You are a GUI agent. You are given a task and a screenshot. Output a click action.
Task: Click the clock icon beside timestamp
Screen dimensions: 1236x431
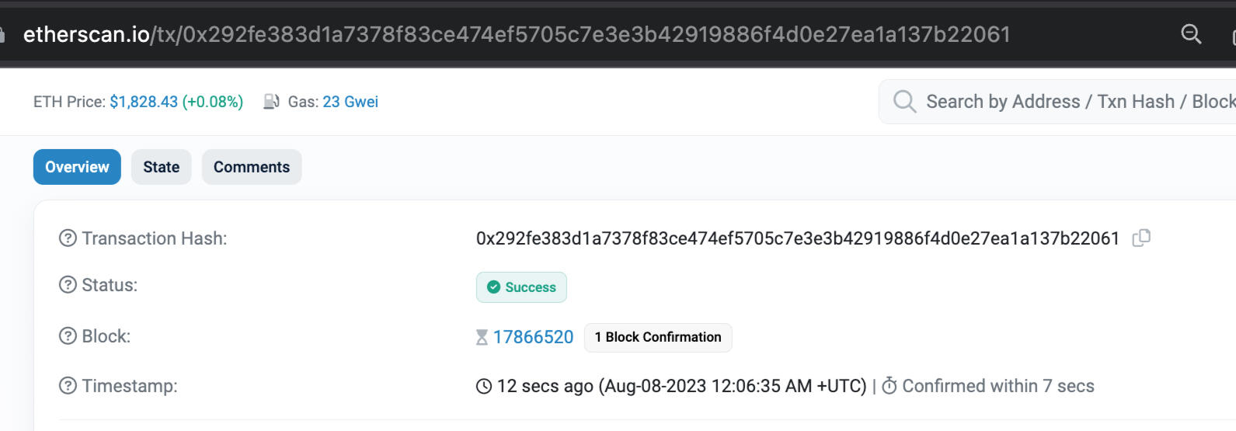click(x=484, y=386)
